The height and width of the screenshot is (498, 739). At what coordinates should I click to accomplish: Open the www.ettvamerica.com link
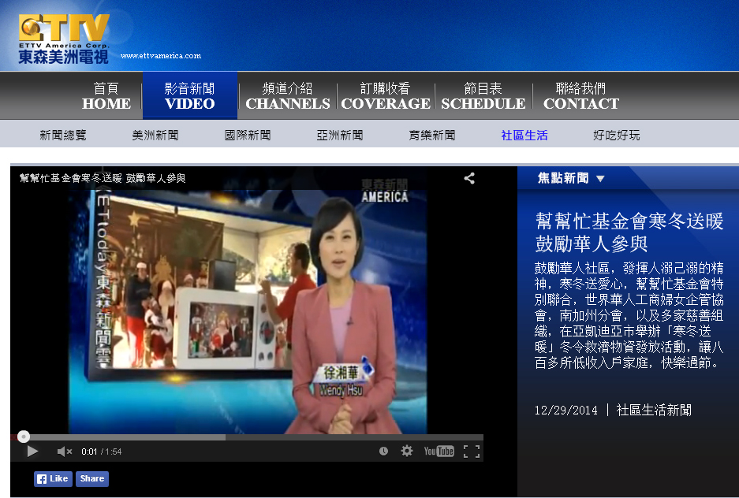pos(161,56)
